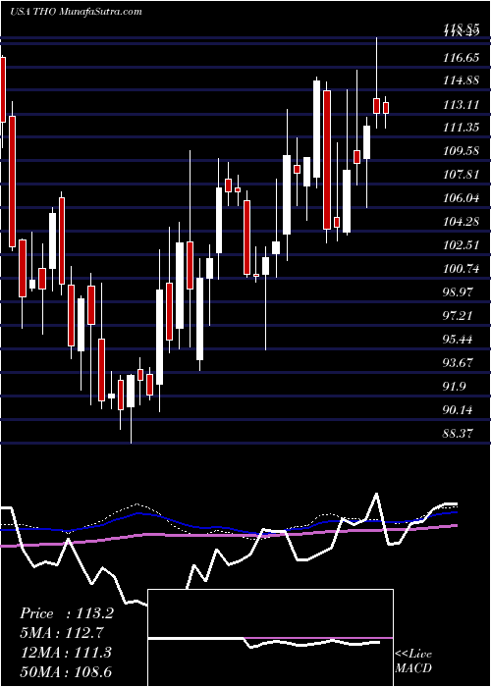Select the 93.67 price axis label
This screenshot has height=687, width=491.
point(459,363)
